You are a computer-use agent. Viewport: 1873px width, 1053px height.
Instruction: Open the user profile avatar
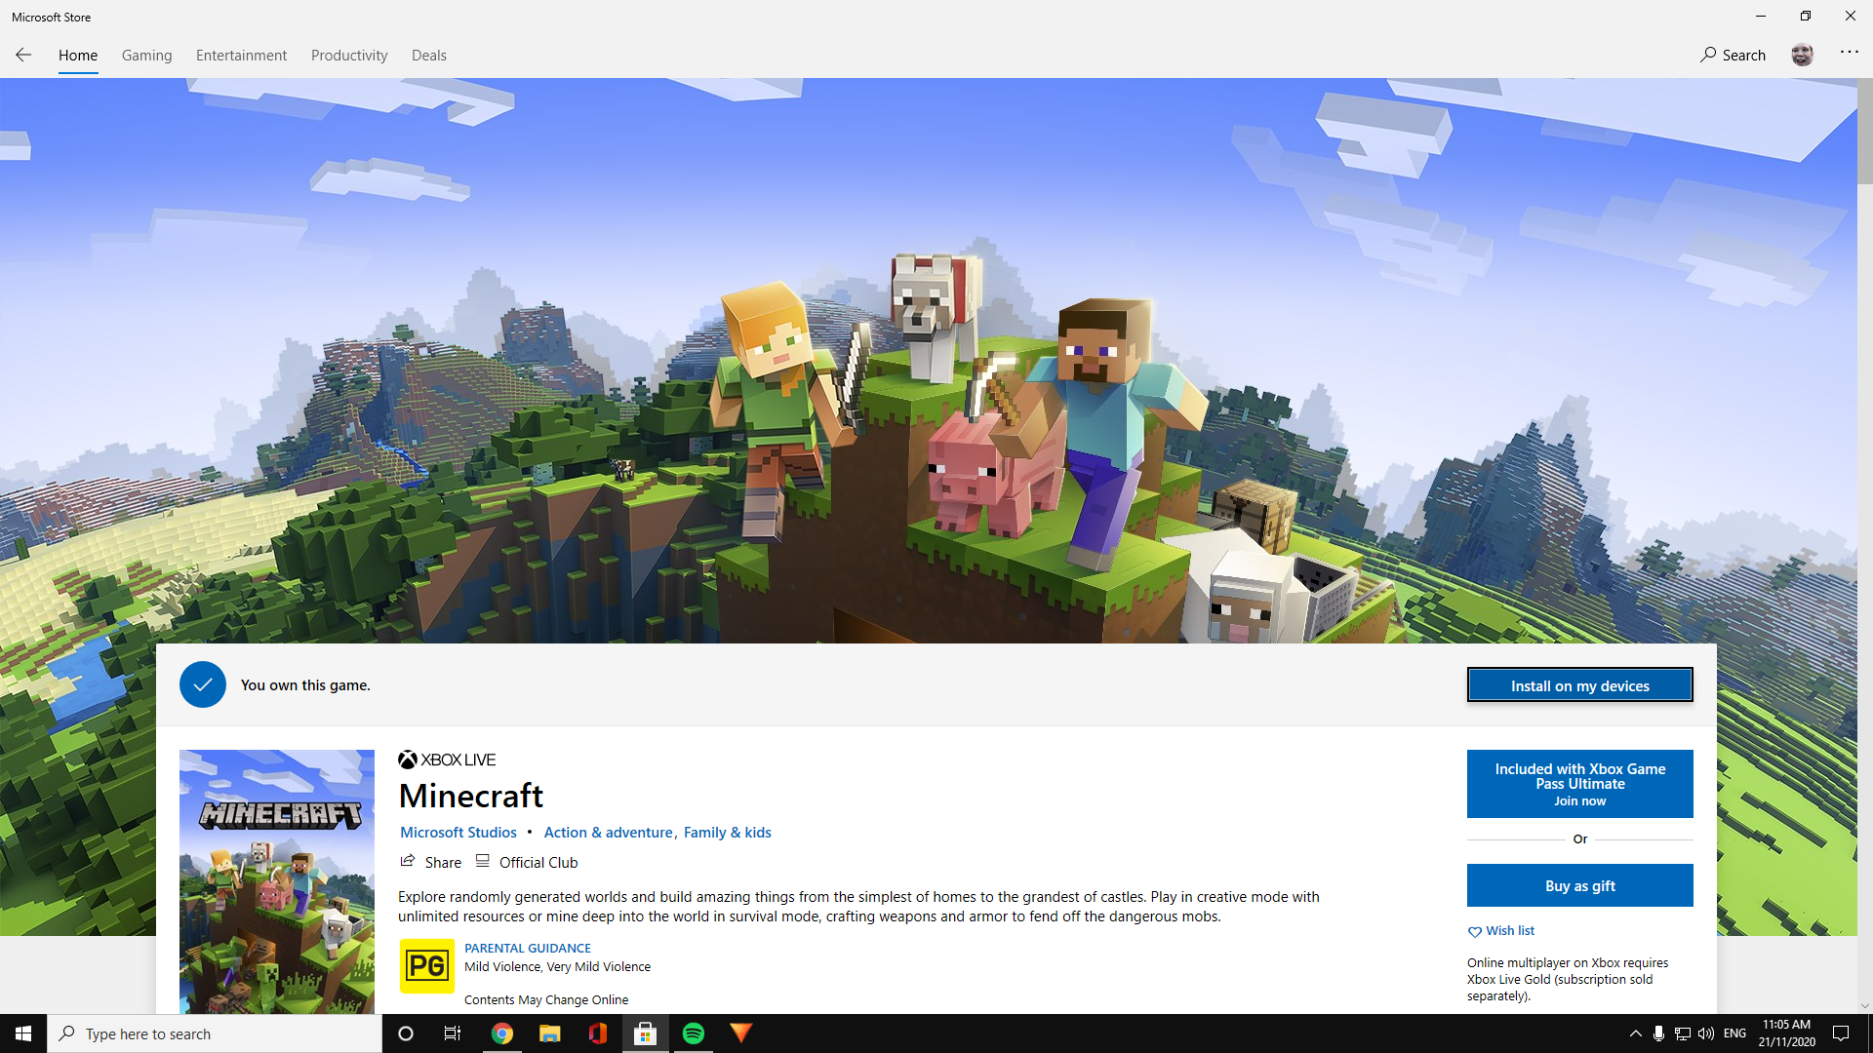[x=1802, y=55]
